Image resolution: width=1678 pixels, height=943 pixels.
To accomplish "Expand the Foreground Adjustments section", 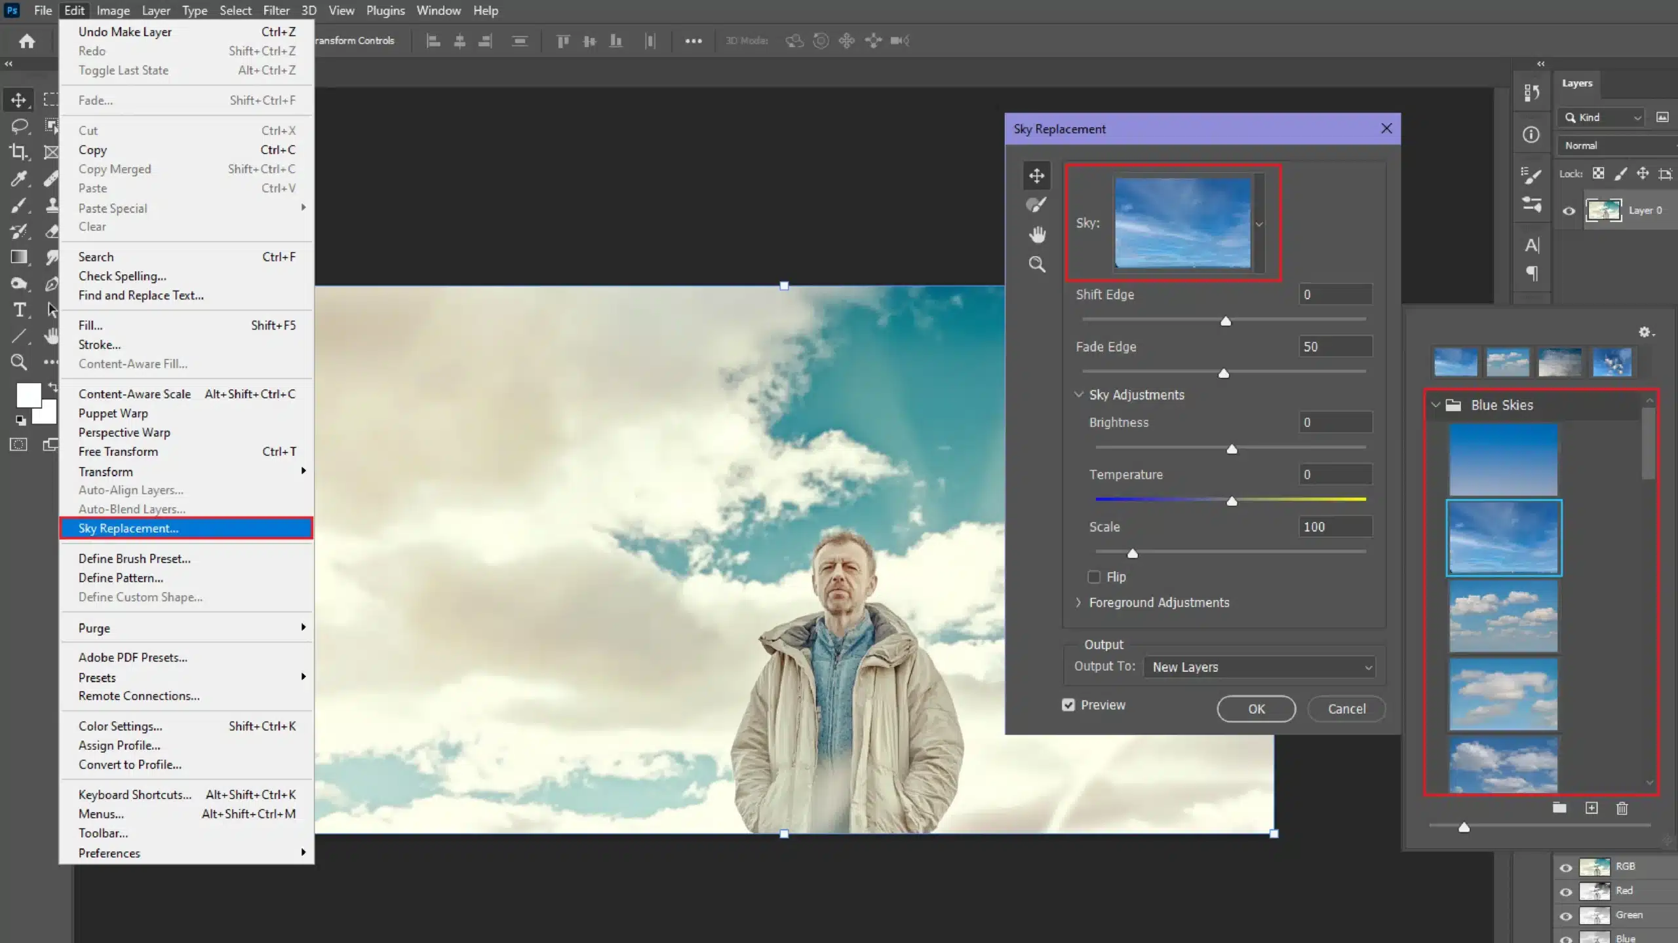I will tap(1078, 602).
